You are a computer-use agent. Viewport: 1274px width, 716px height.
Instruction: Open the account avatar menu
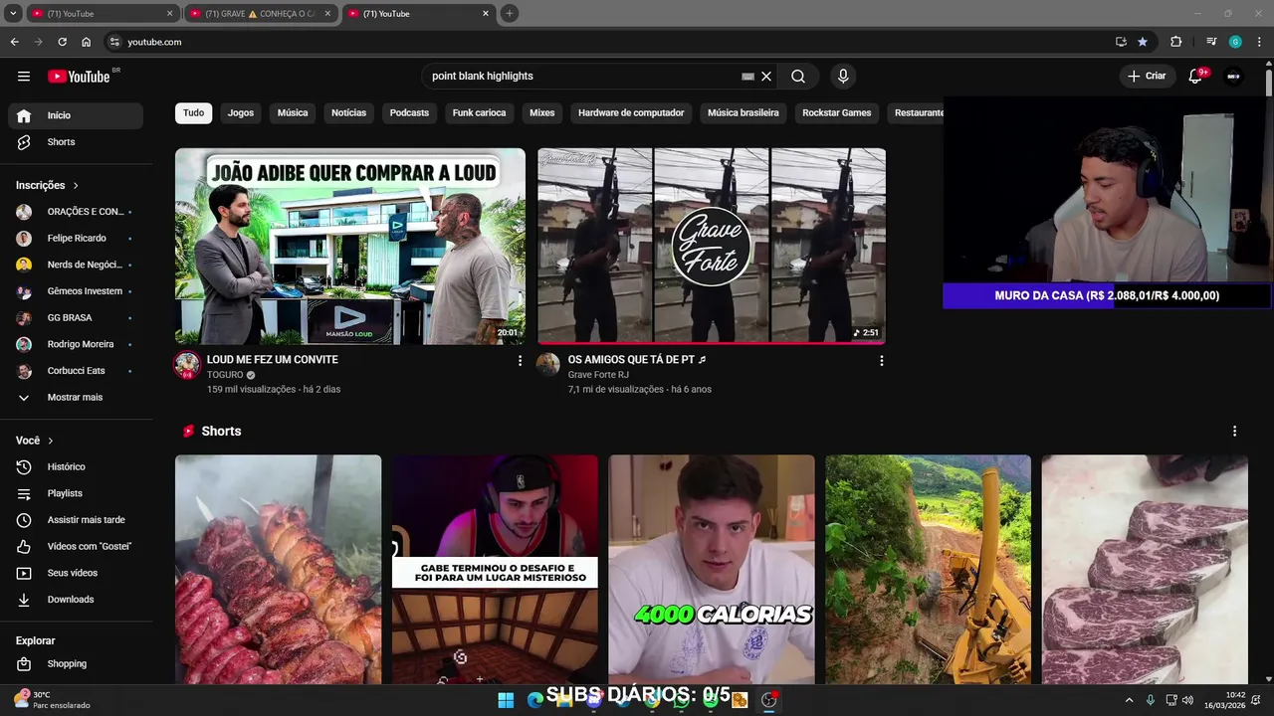(1233, 77)
